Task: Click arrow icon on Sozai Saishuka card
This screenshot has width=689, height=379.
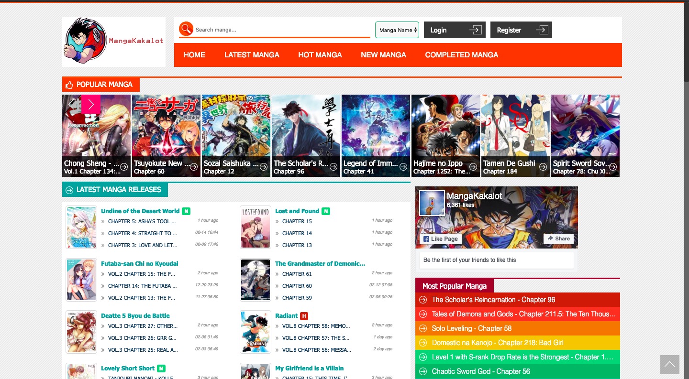Action: 264,167
